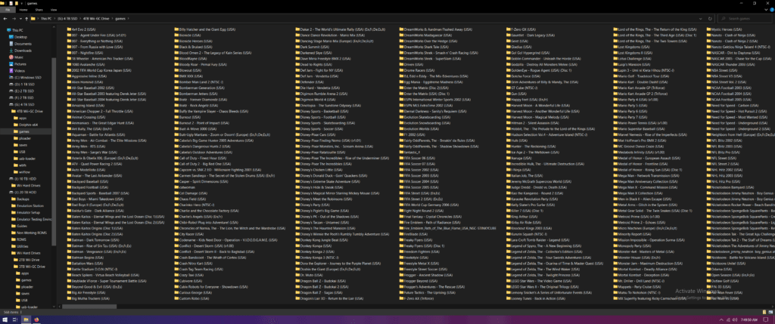This screenshot has width=775, height=324.
Task: Open the View ribbon tab
Action: (54, 10)
